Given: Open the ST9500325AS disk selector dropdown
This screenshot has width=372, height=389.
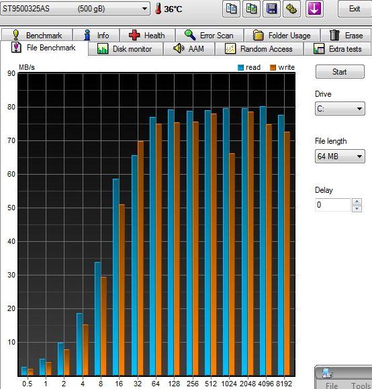Looking at the screenshot, I should (75, 9).
